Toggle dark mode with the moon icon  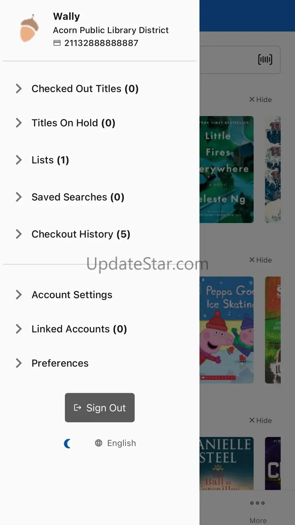click(67, 443)
